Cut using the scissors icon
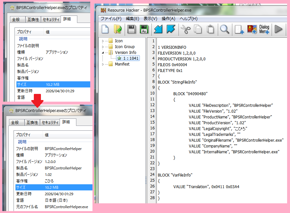Viewport: 290px width, 213px height. pos(185,29)
